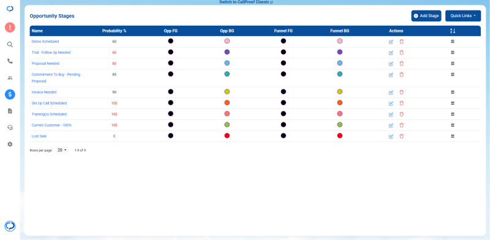
Task: Open the search icon in sidebar
Action: pos(10,44)
